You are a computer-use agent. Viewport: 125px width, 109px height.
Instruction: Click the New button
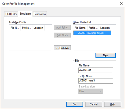coord(105,55)
